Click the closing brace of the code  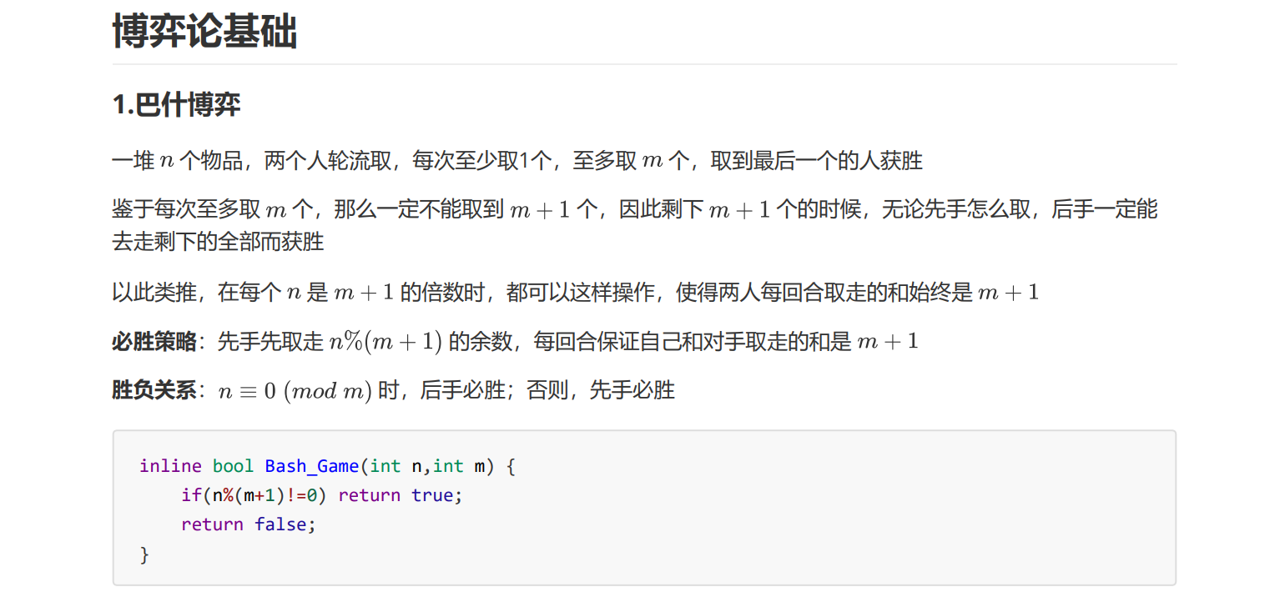(x=144, y=554)
